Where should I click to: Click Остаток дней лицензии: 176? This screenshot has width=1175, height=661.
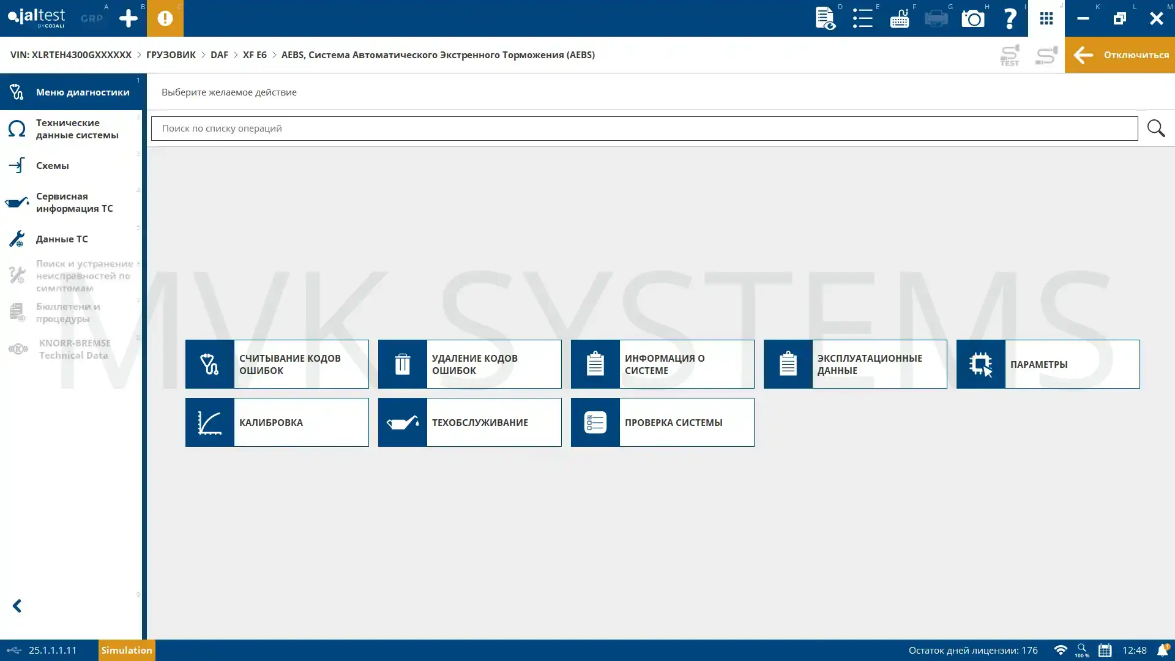[x=973, y=650]
